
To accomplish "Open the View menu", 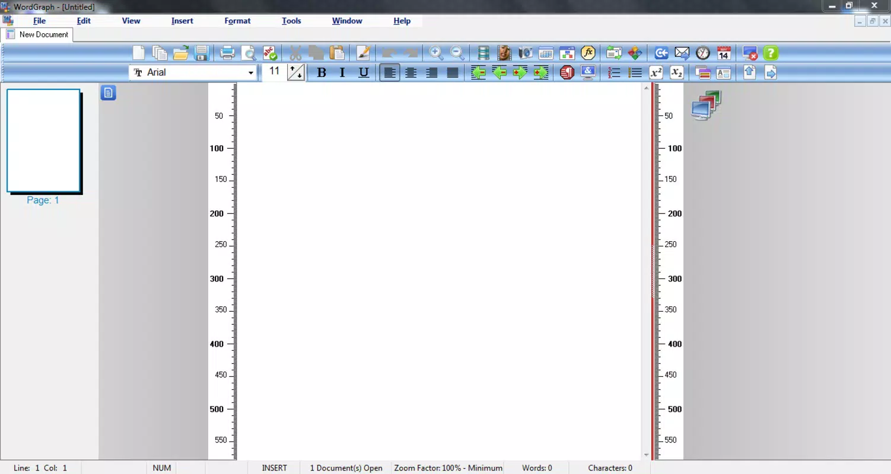I will coord(131,21).
